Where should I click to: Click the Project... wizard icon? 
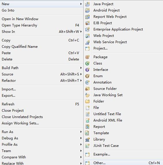[x=87, y=48]
